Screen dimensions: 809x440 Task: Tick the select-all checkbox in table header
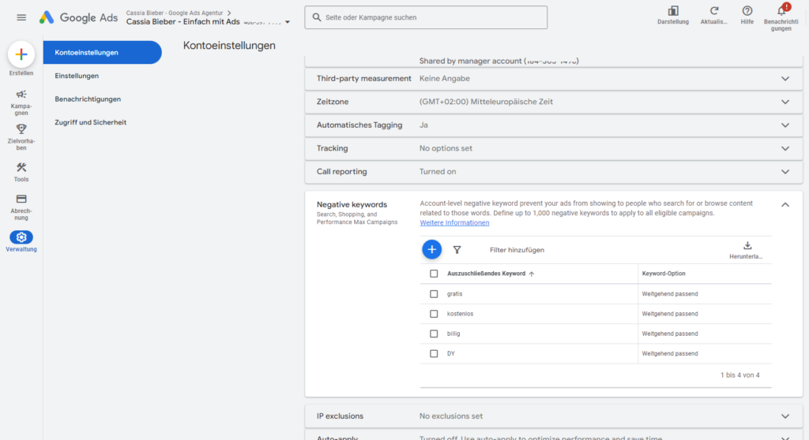click(434, 274)
